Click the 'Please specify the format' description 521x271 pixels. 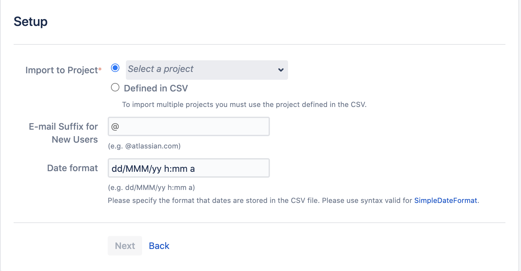point(260,200)
